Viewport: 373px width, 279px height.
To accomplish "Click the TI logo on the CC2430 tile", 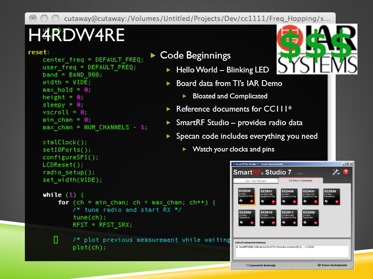I will 284,201.
